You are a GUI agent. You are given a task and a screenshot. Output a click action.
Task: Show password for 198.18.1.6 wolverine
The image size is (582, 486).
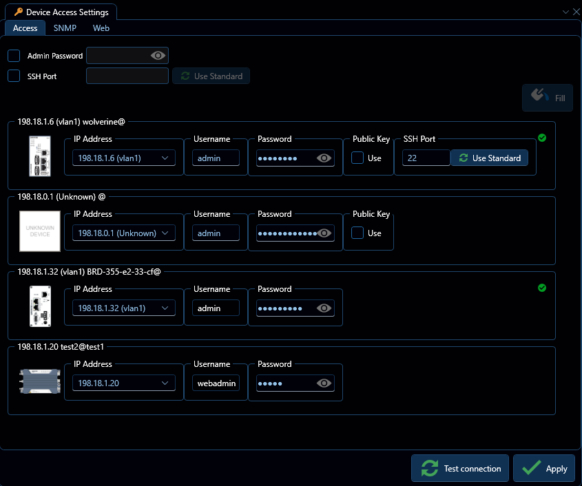324,158
